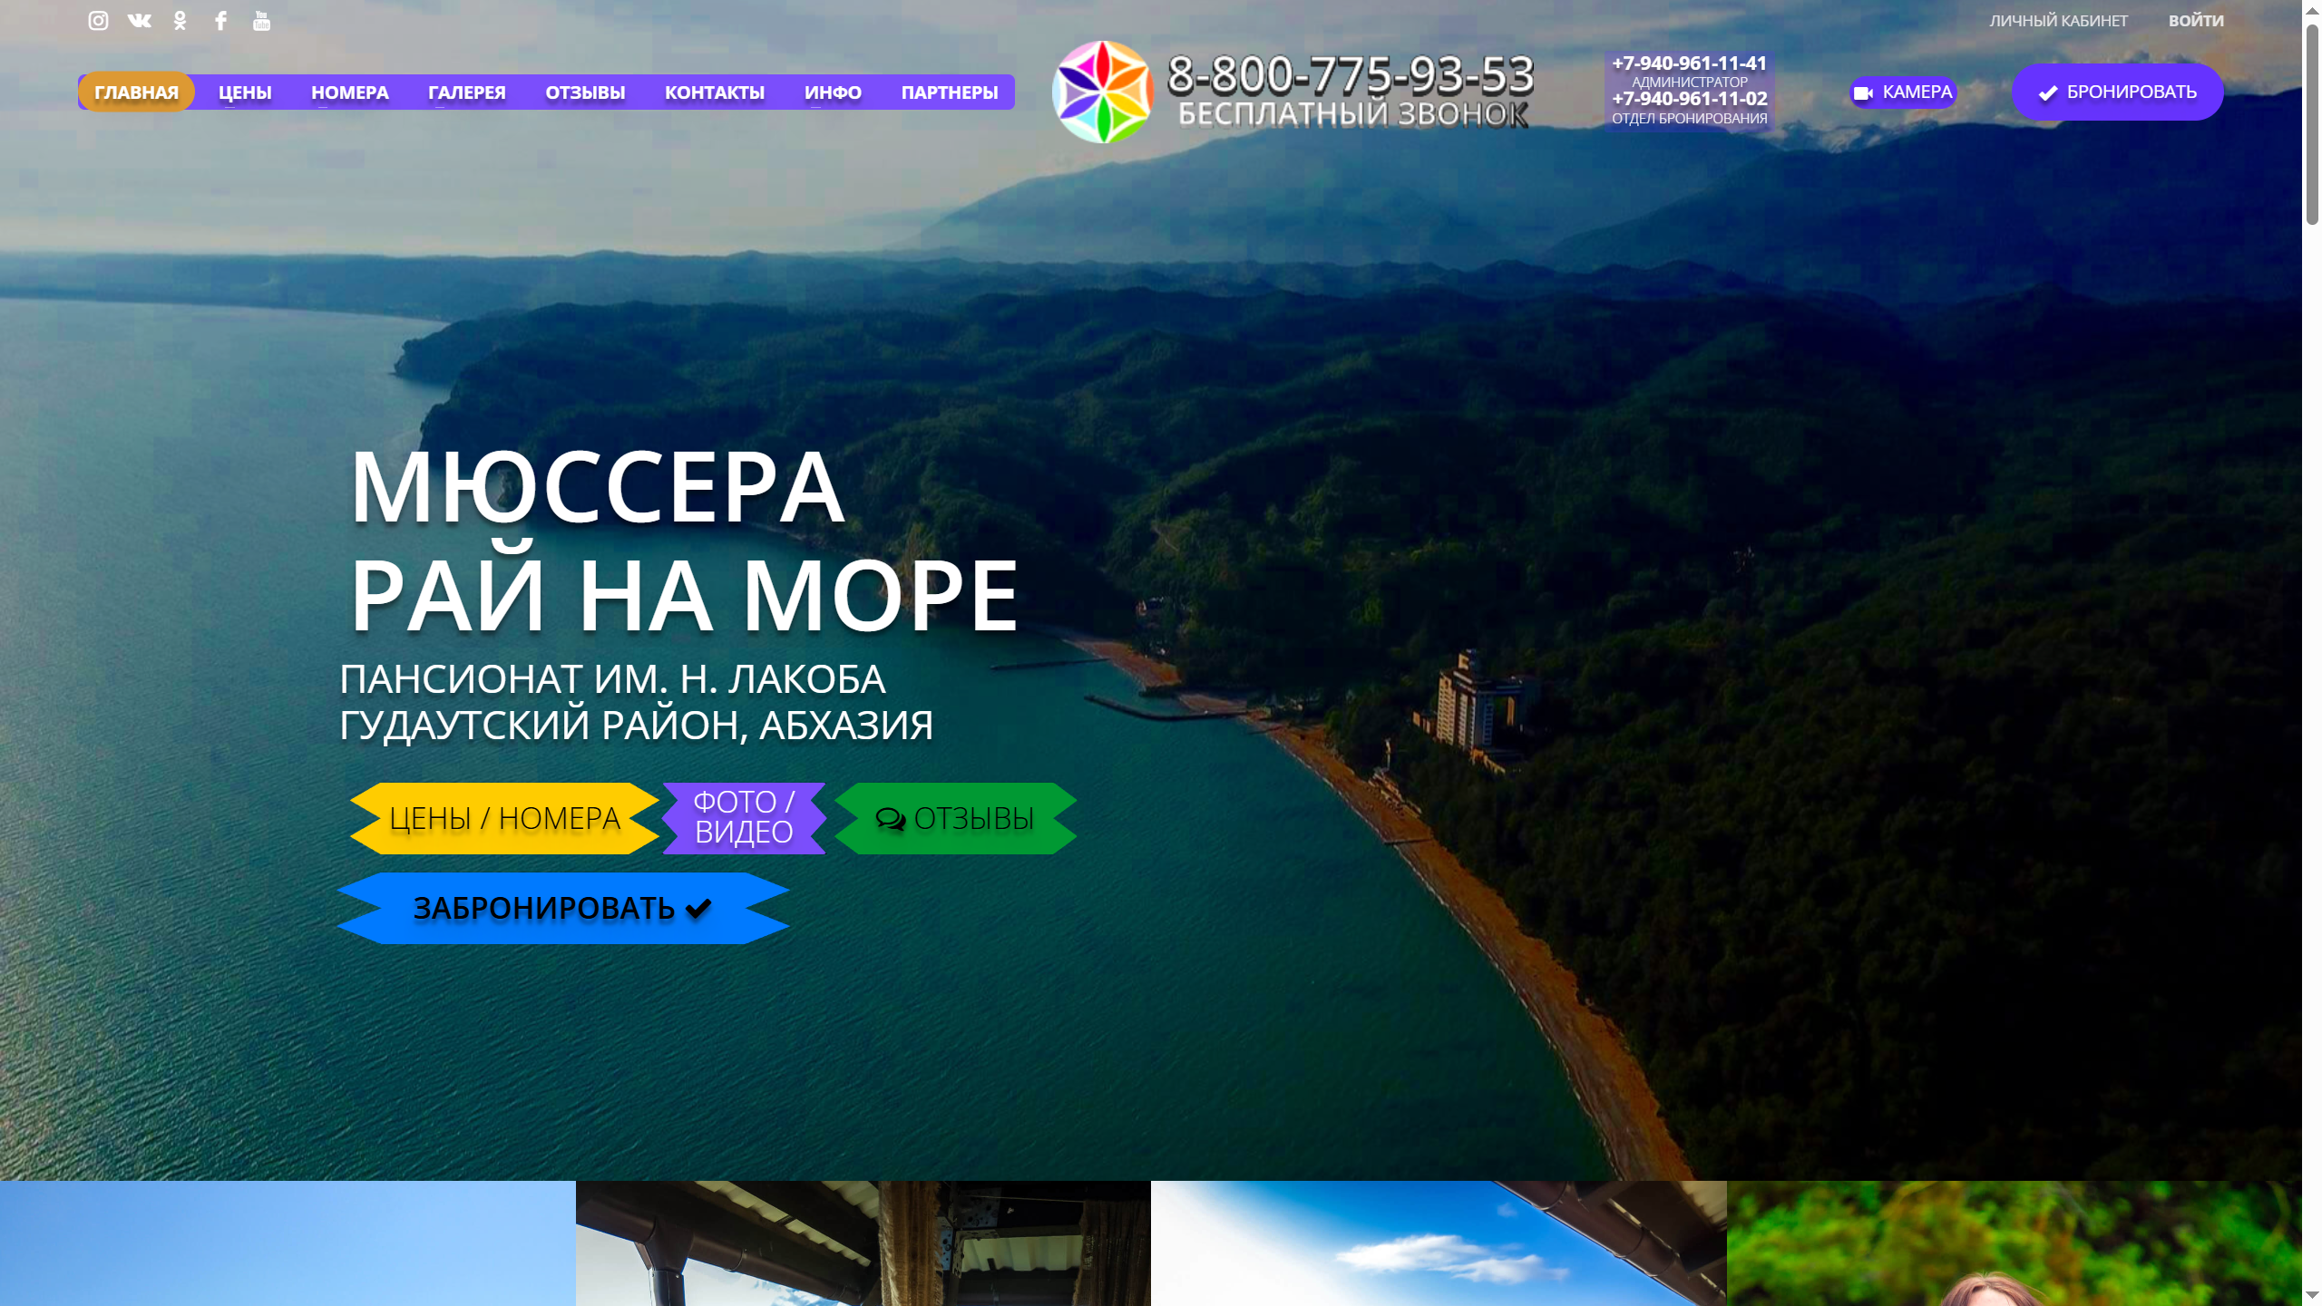
Task: Click the purple БРОНИРОВАТЬ header button
Action: click(x=2117, y=92)
